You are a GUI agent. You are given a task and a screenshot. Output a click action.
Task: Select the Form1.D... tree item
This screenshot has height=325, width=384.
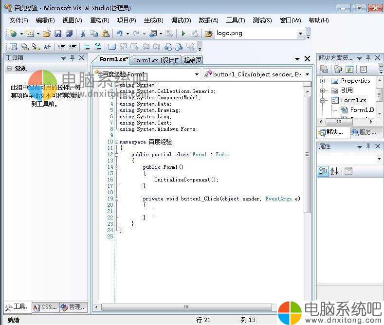363,110
